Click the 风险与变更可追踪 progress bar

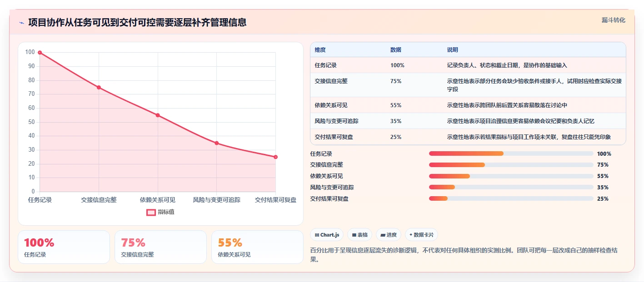click(x=511, y=187)
